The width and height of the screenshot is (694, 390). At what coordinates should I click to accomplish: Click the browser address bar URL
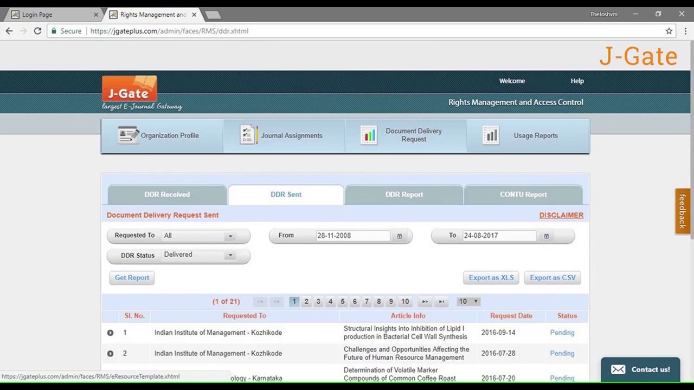169,31
